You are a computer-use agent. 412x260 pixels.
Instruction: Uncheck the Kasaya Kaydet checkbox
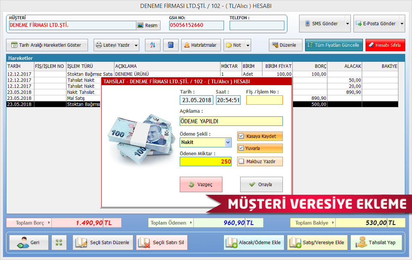tap(241, 136)
